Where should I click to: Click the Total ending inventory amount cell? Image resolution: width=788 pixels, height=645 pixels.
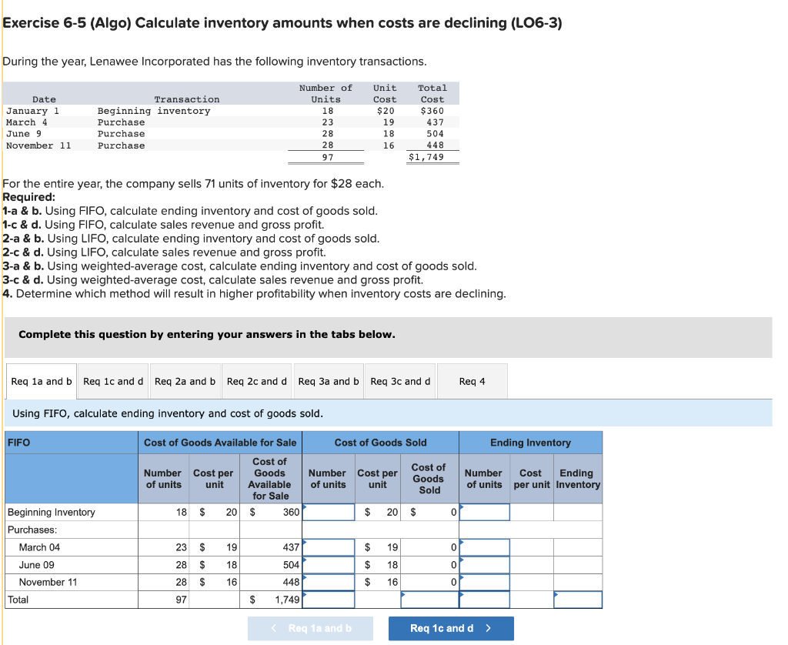pyautogui.click(x=577, y=599)
